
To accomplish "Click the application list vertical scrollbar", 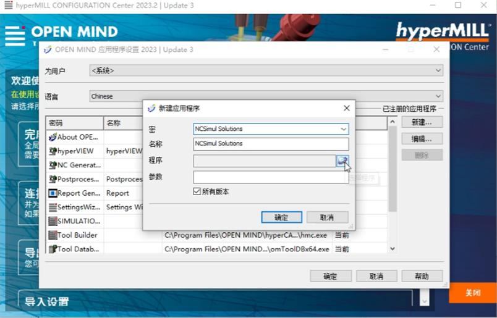I will 393,169.
